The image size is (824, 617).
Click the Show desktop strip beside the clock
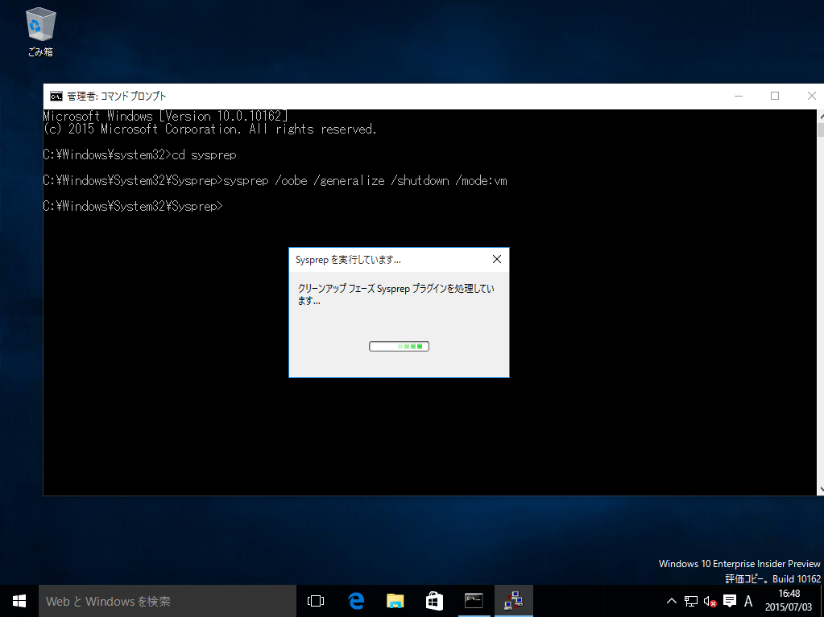822,601
